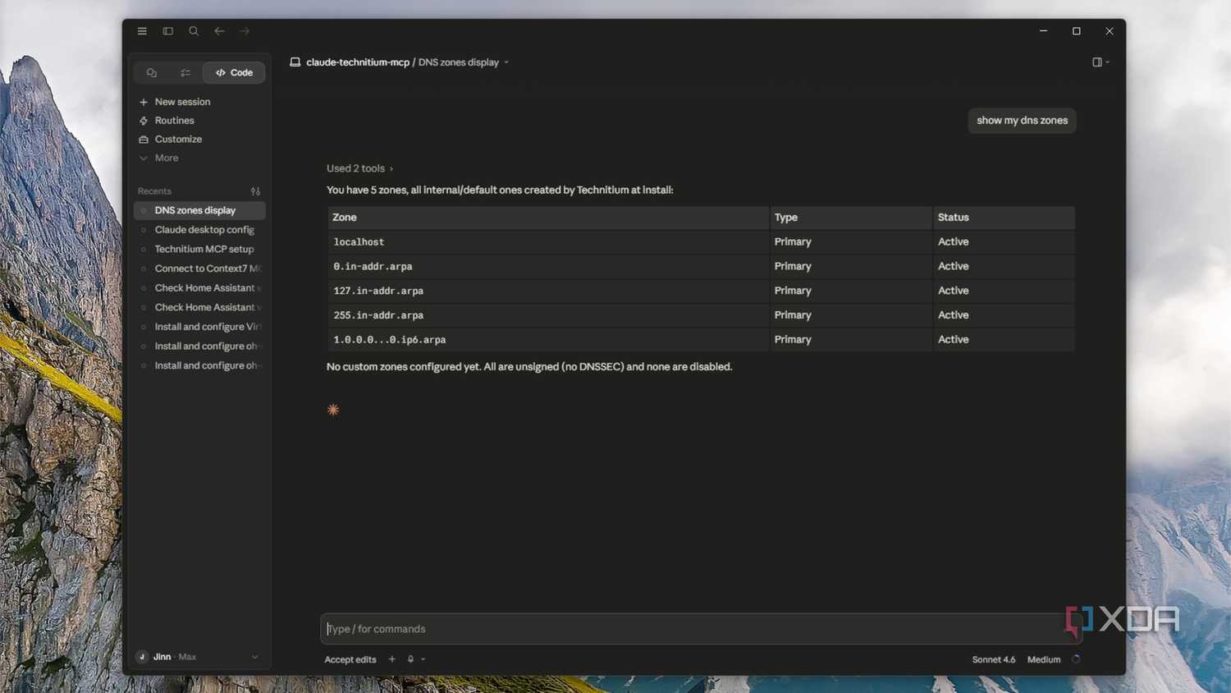Image resolution: width=1231 pixels, height=693 pixels.
Task: Toggle the Accept edits mode
Action: [350, 659]
